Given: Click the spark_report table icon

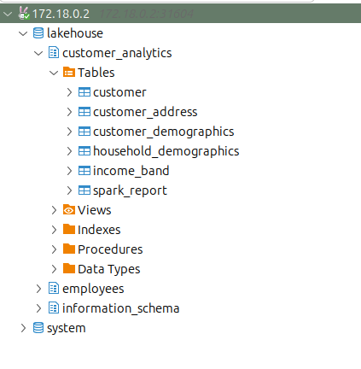Looking at the screenshot, I should tap(84, 190).
